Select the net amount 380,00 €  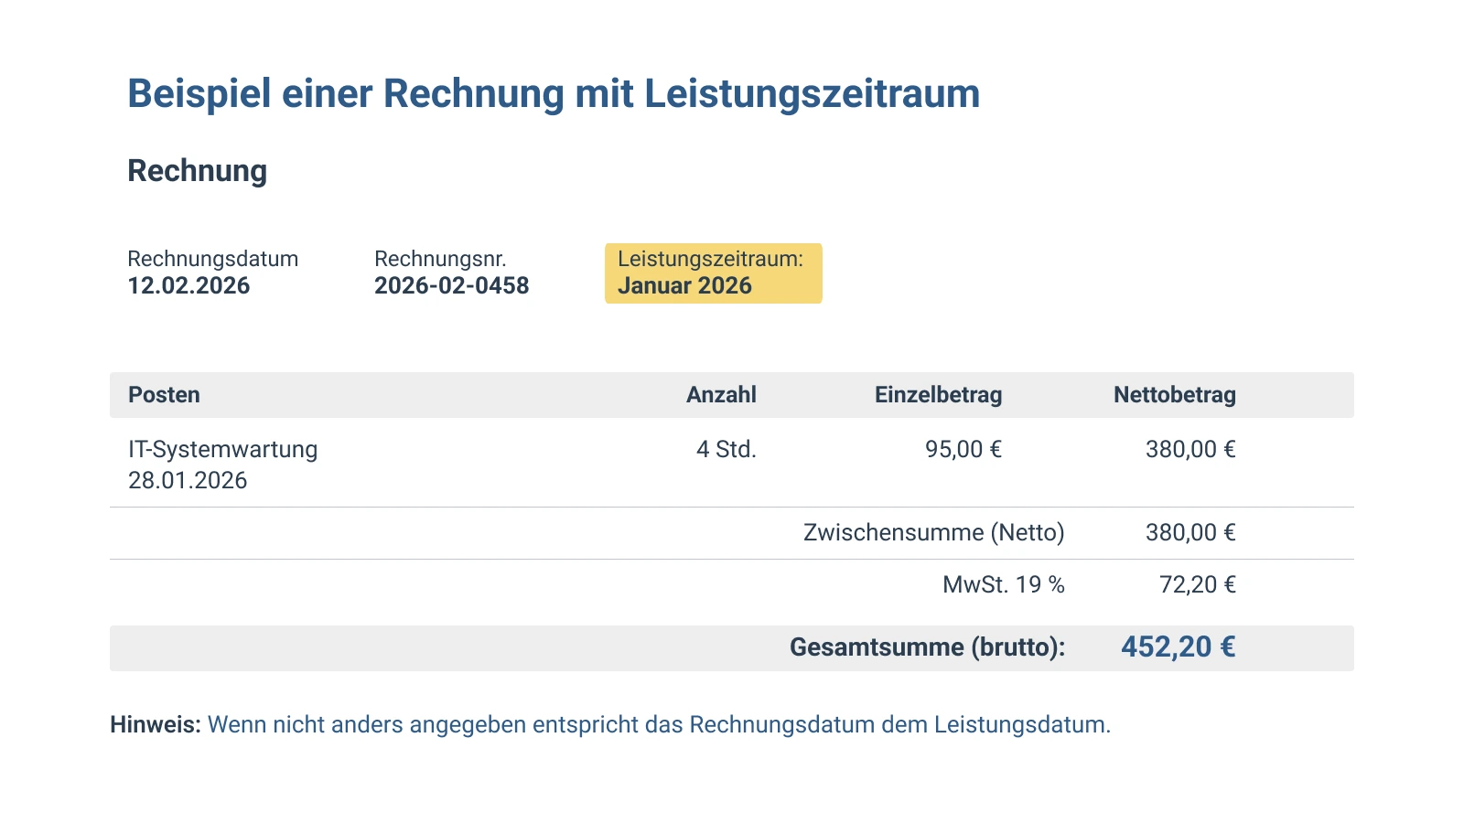point(1191,449)
